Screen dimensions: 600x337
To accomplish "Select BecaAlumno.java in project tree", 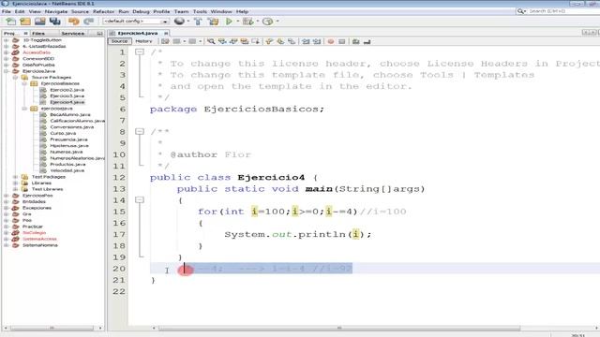I will pos(70,114).
